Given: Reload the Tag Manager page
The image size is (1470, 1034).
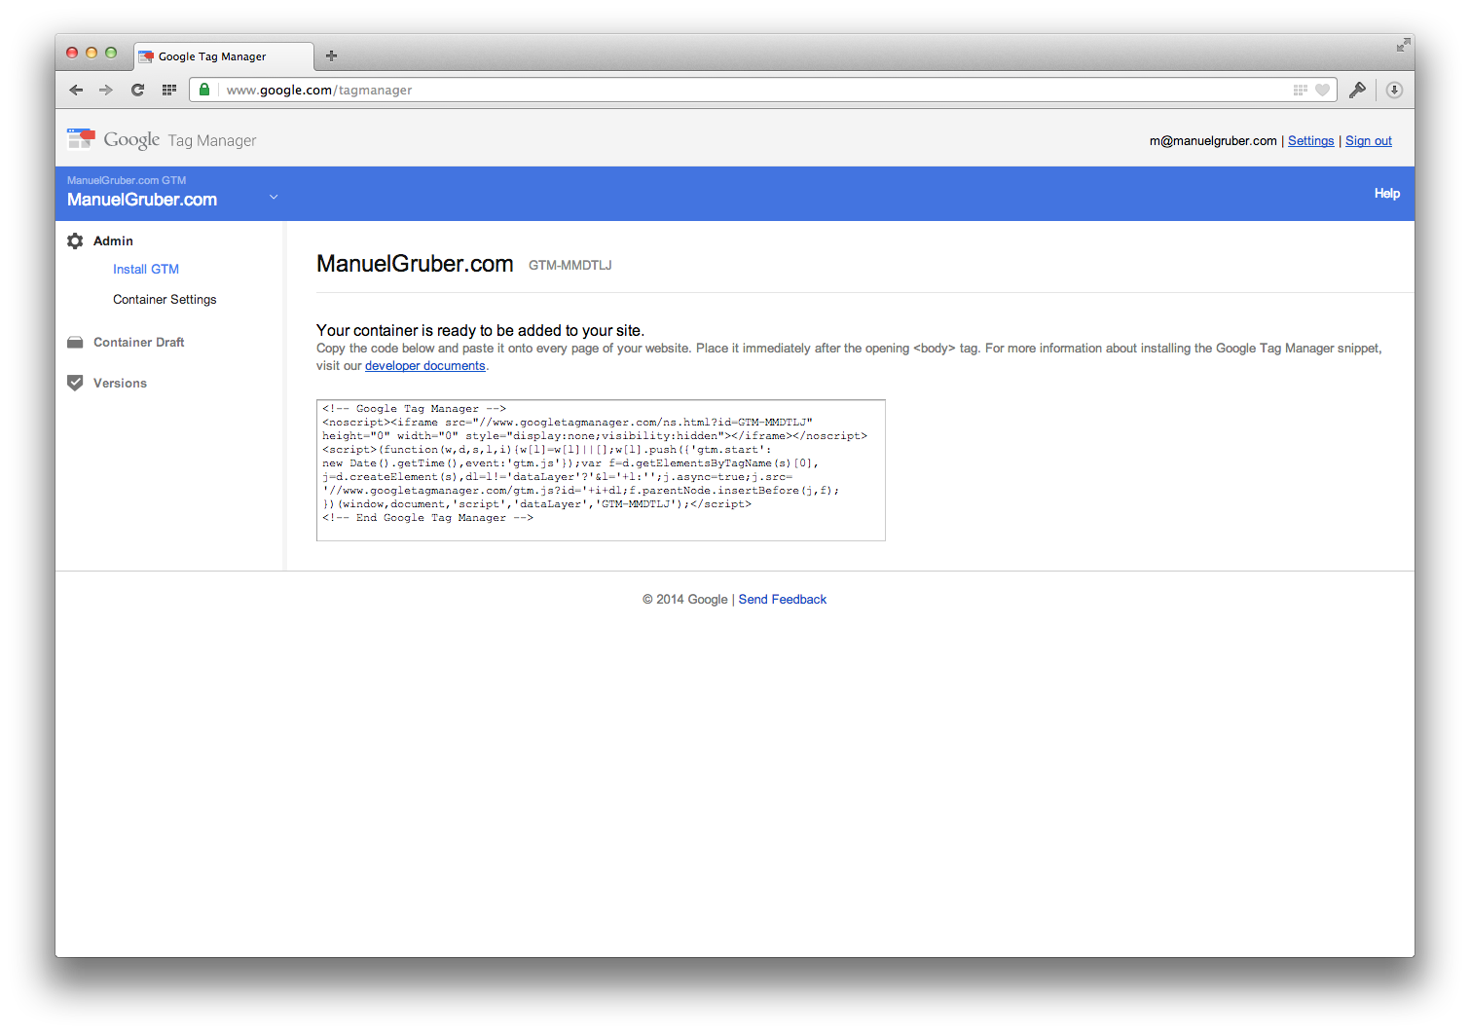Looking at the screenshot, I should click(x=137, y=90).
